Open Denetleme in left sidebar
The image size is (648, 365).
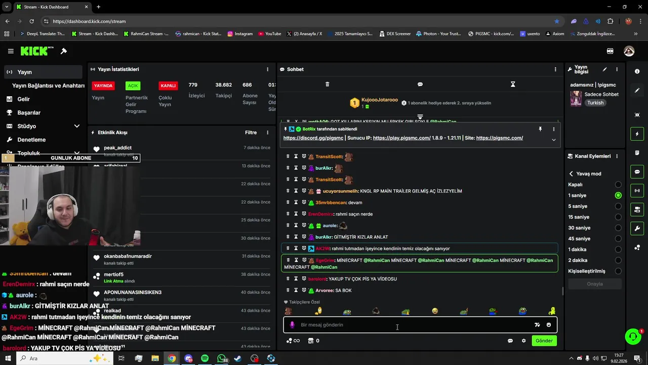click(x=43, y=139)
